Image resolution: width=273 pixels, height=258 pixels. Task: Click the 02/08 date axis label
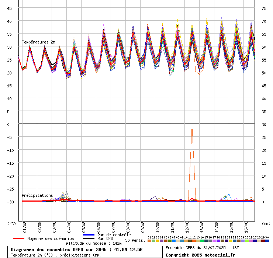click(x=39, y=227)
